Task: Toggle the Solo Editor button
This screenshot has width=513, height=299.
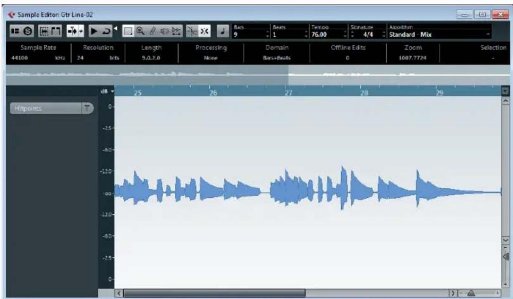Action: click(28, 31)
